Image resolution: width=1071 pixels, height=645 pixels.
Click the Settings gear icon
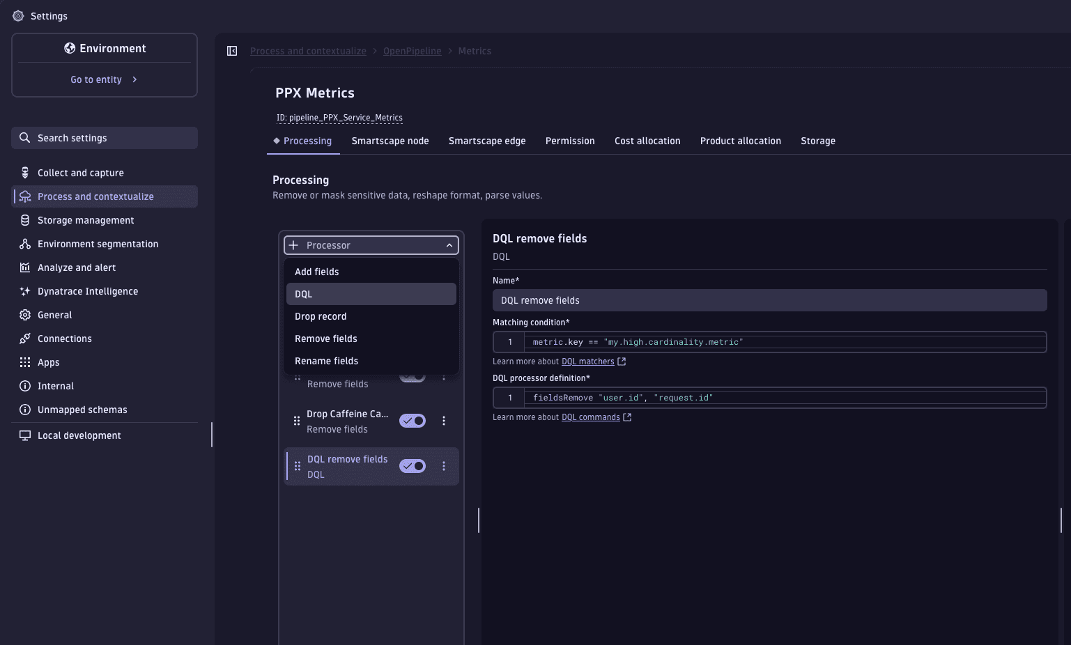17,15
